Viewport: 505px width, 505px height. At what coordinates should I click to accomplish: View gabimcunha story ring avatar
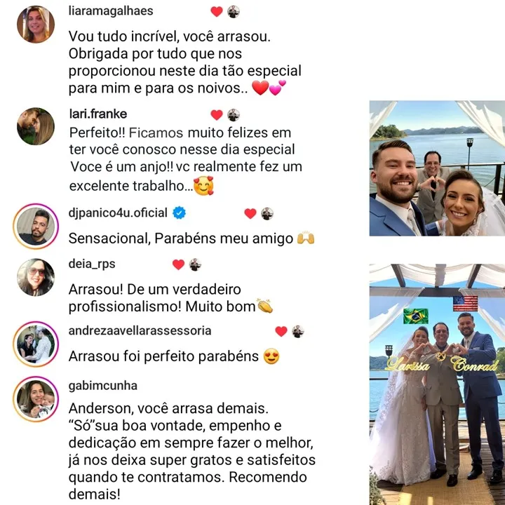(36, 398)
